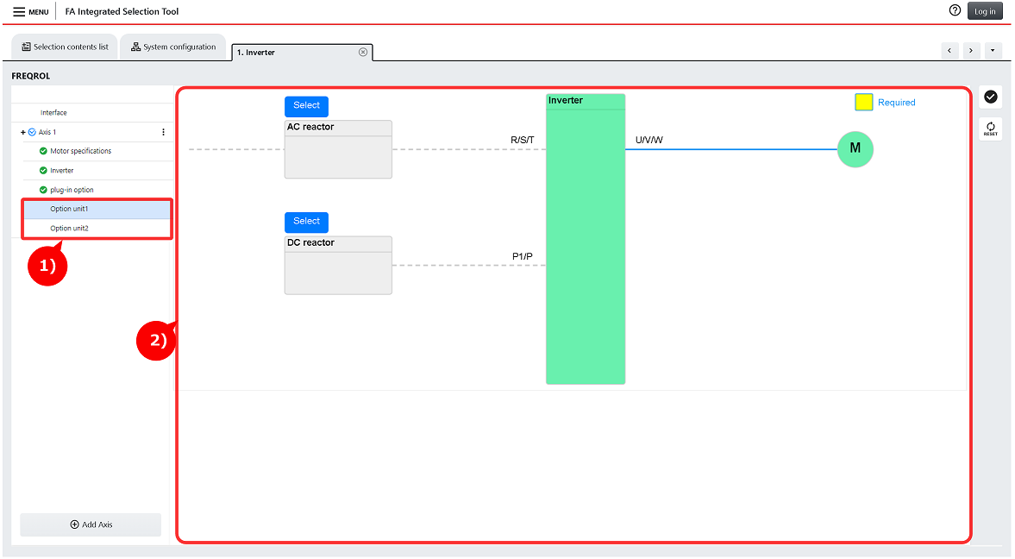1015x559 pixels.
Task: Click the Motor specifications green check icon
Action: (x=43, y=151)
